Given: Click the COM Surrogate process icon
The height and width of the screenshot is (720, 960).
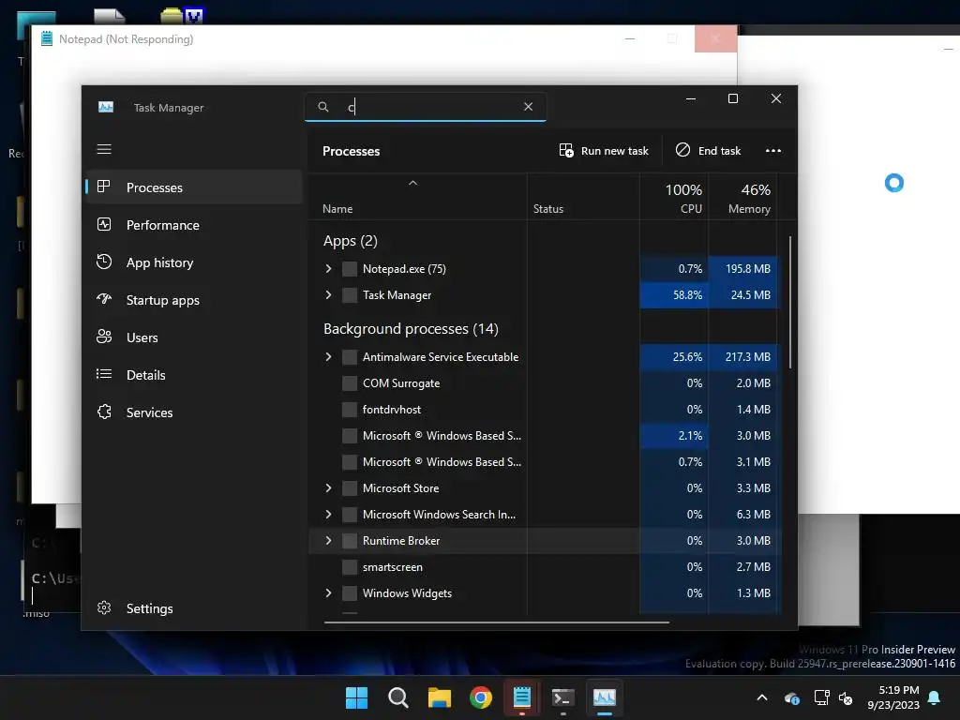Looking at the screenshot, I should [x=350, y=383].
